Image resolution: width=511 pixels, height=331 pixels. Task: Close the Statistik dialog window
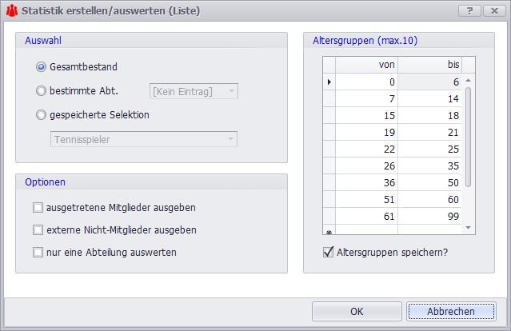(491, 11)
